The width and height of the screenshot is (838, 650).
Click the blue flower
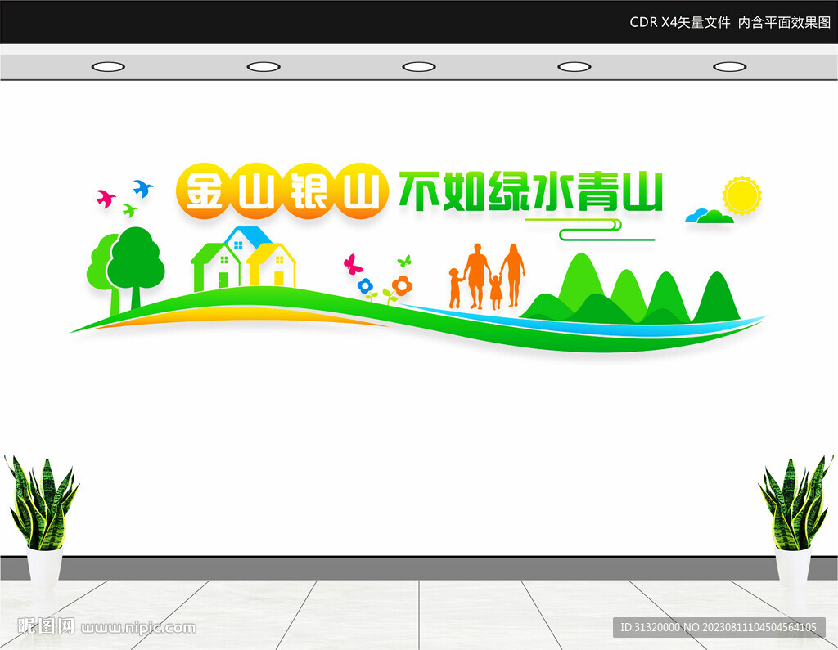tap(366, 287)
